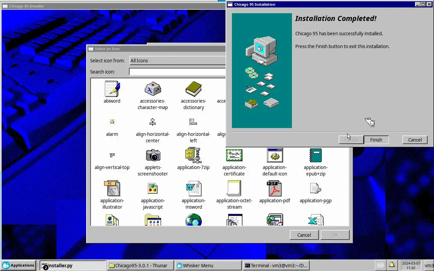Pick the accessories-dictionary book icon

pyautogui.click(x=193, y=89)
